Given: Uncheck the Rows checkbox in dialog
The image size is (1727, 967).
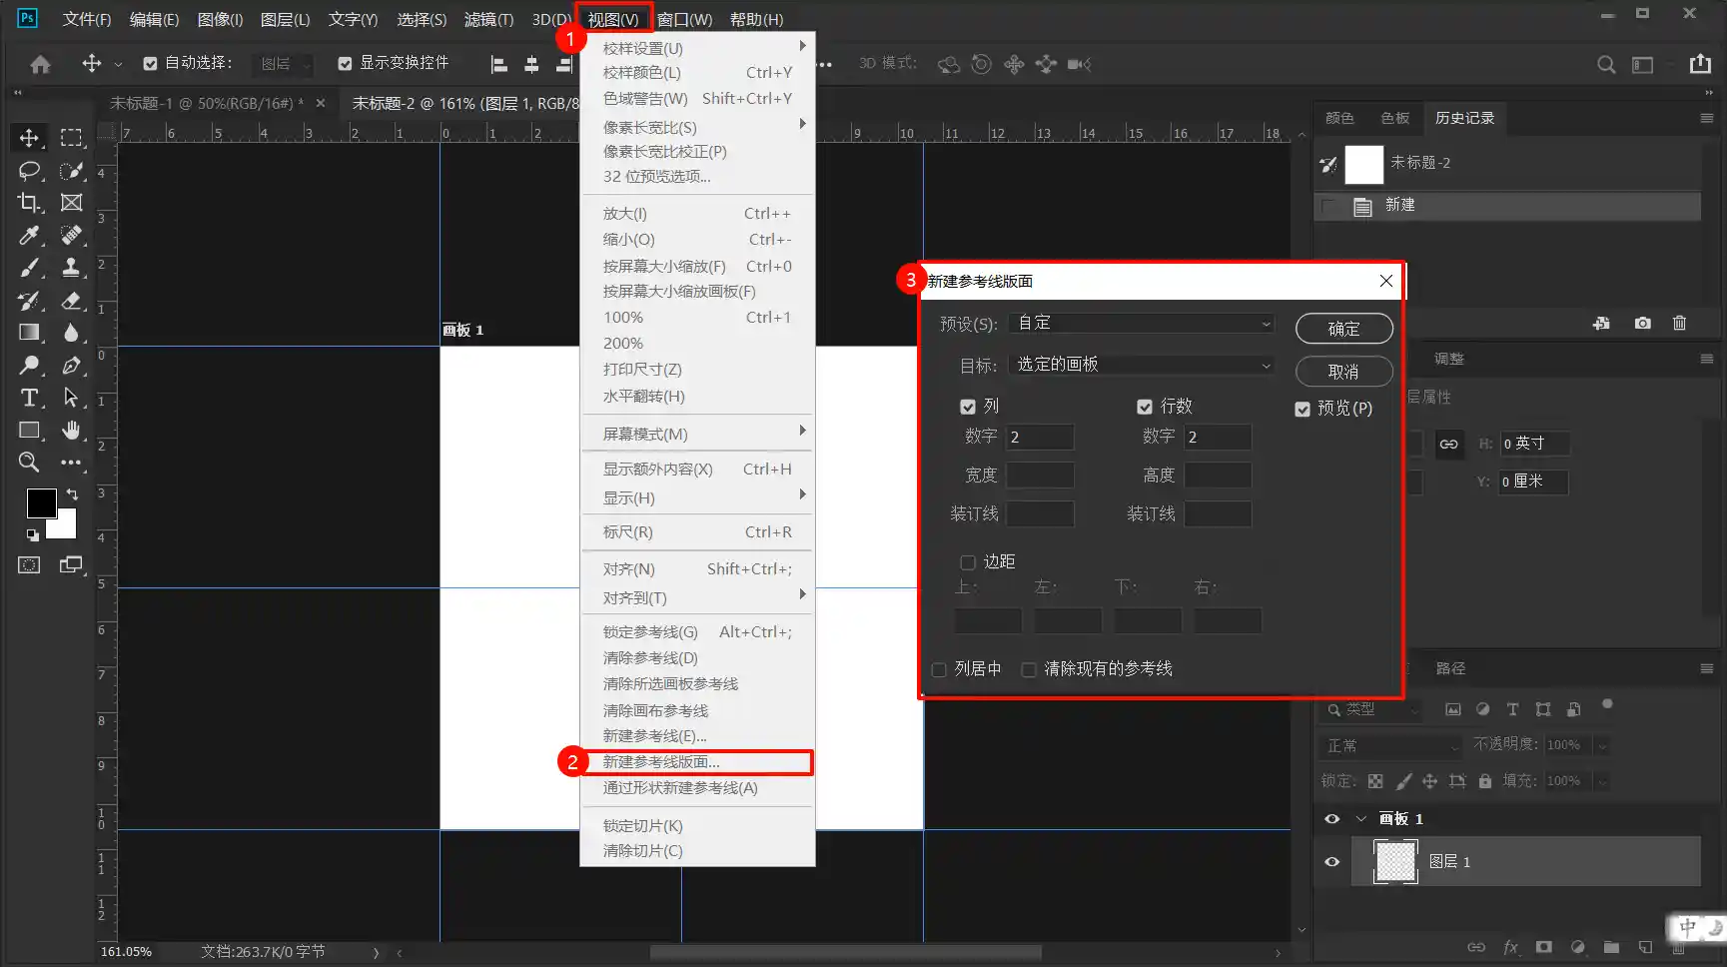Looking at the screenshot, I should pos(1145,407).
